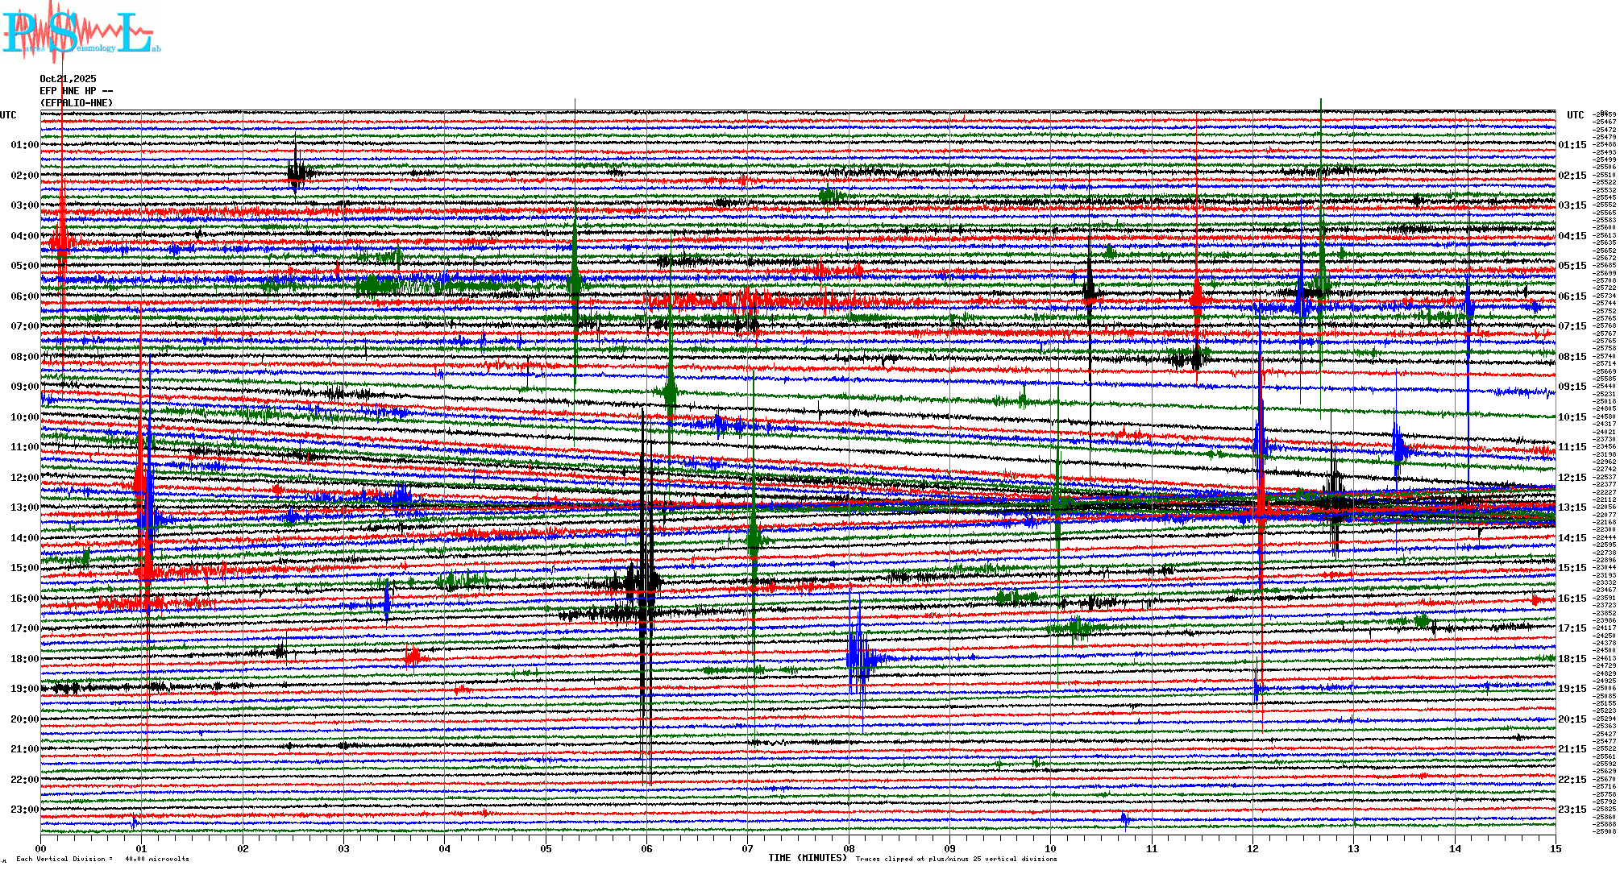The image size is (1620, 870).
Task: Click the 16:15 time label on right axis
Action: pos(1572,599)
